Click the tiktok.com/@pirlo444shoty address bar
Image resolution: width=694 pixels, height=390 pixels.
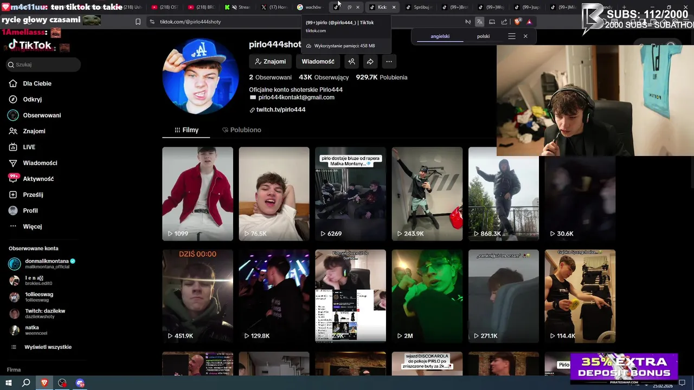pyautogui.click(x=190, y=22)
